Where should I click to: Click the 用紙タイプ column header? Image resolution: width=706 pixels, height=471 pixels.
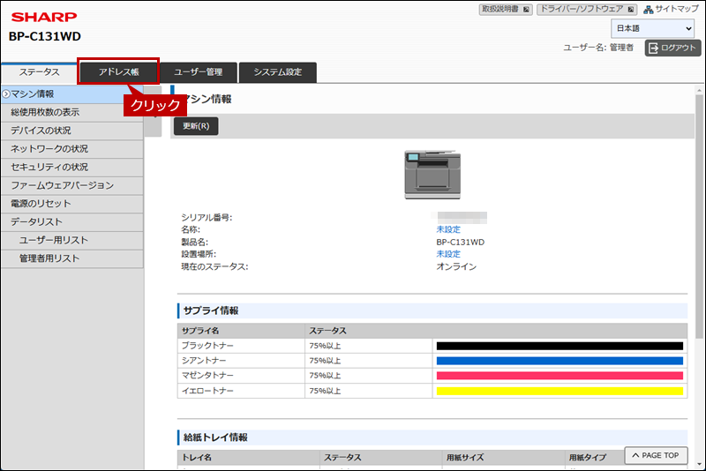click(x=588, y=458)
